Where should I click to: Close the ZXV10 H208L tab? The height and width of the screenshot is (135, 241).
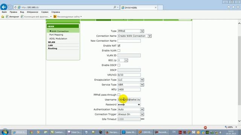click(x=156, y=7)
